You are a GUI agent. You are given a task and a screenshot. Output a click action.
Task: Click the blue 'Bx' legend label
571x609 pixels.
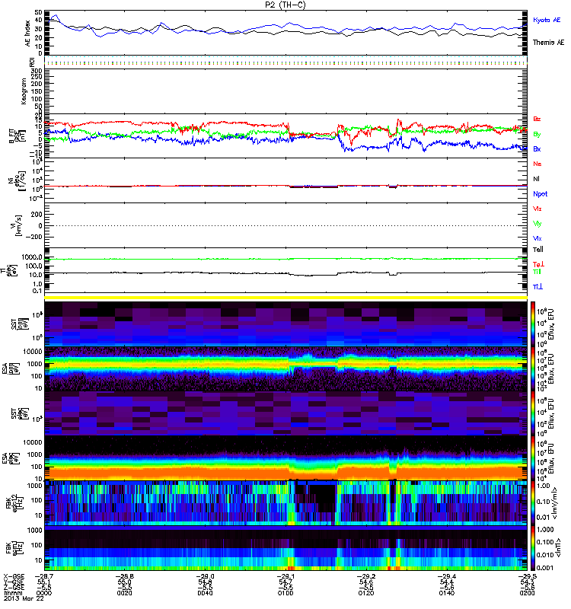coord(537,148)
